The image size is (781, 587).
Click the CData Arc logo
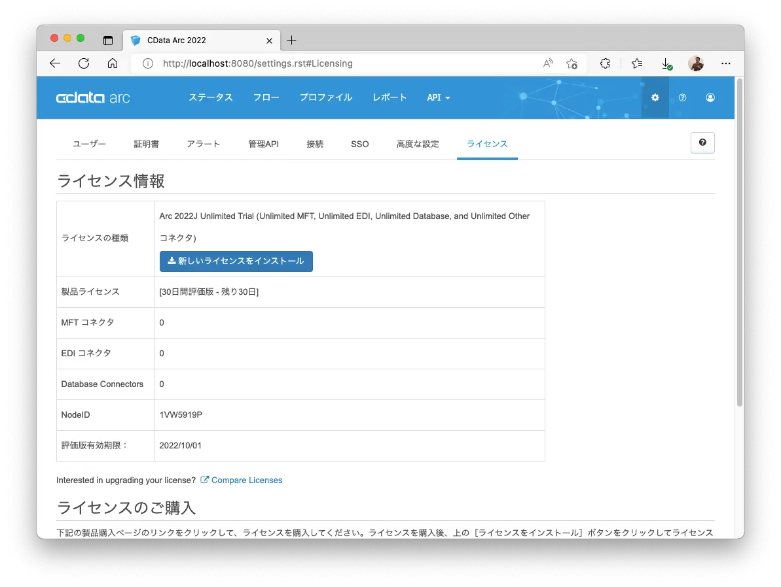[x=93, y=97]
